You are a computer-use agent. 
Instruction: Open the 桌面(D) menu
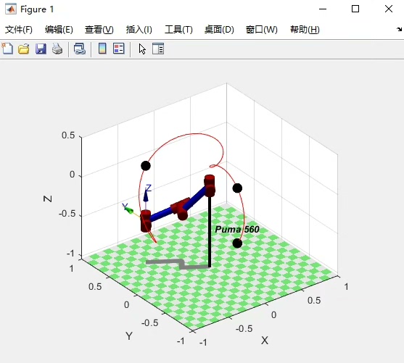coord(219,30)
